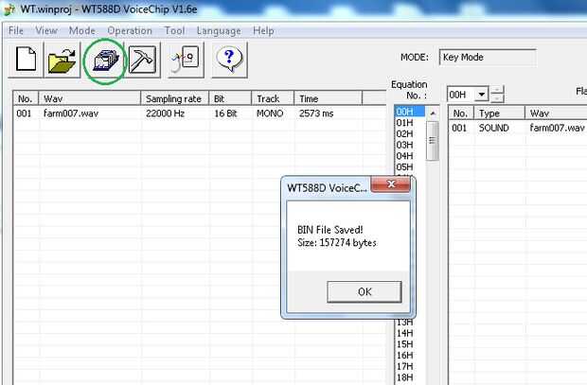Viewport: 587px width, 385px height.
Task: Click the hammer build icon
Action: click(x=142, y=60)
